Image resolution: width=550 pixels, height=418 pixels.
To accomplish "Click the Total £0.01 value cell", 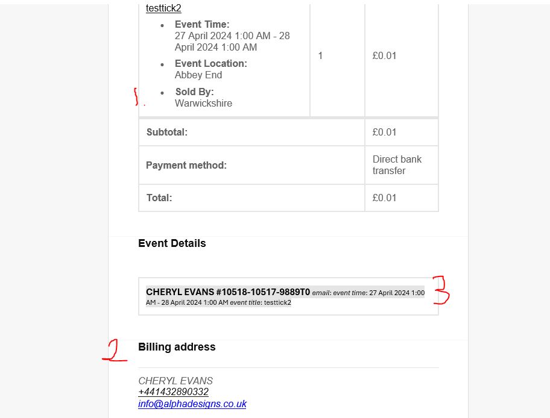I will (402, 198).
